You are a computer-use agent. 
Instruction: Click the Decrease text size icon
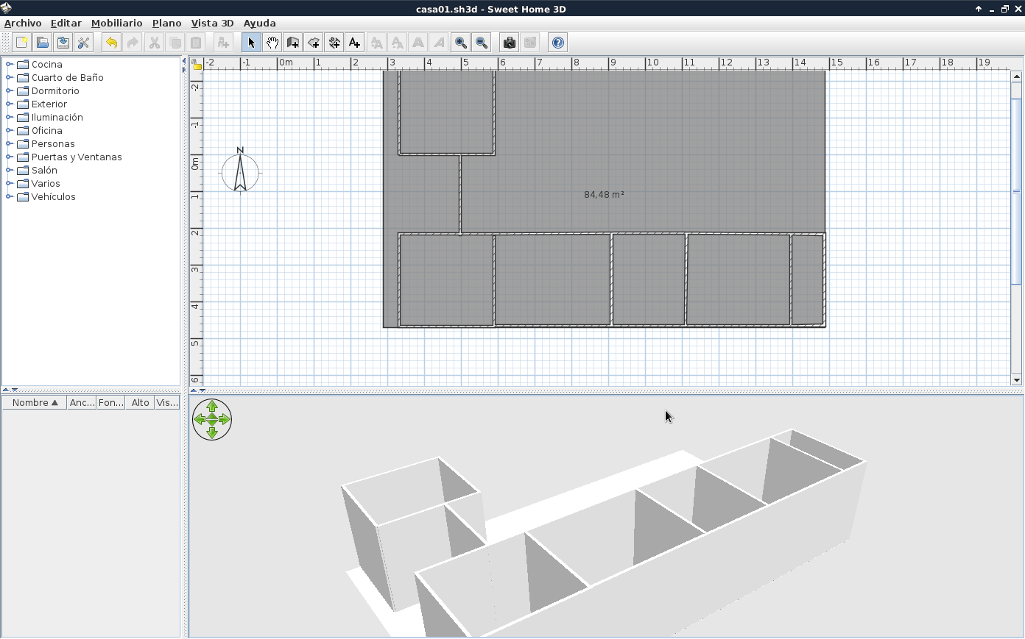point(397,43)
